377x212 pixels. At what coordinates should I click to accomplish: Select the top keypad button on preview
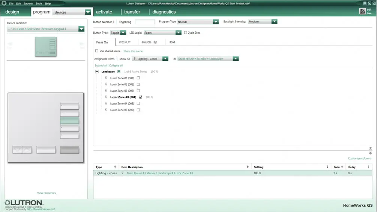[x=69, y=106]
